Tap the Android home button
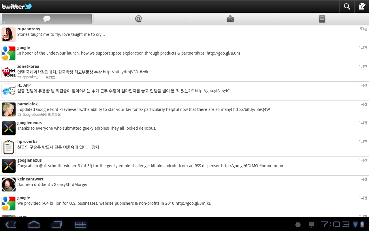 [x=34, y=224]
